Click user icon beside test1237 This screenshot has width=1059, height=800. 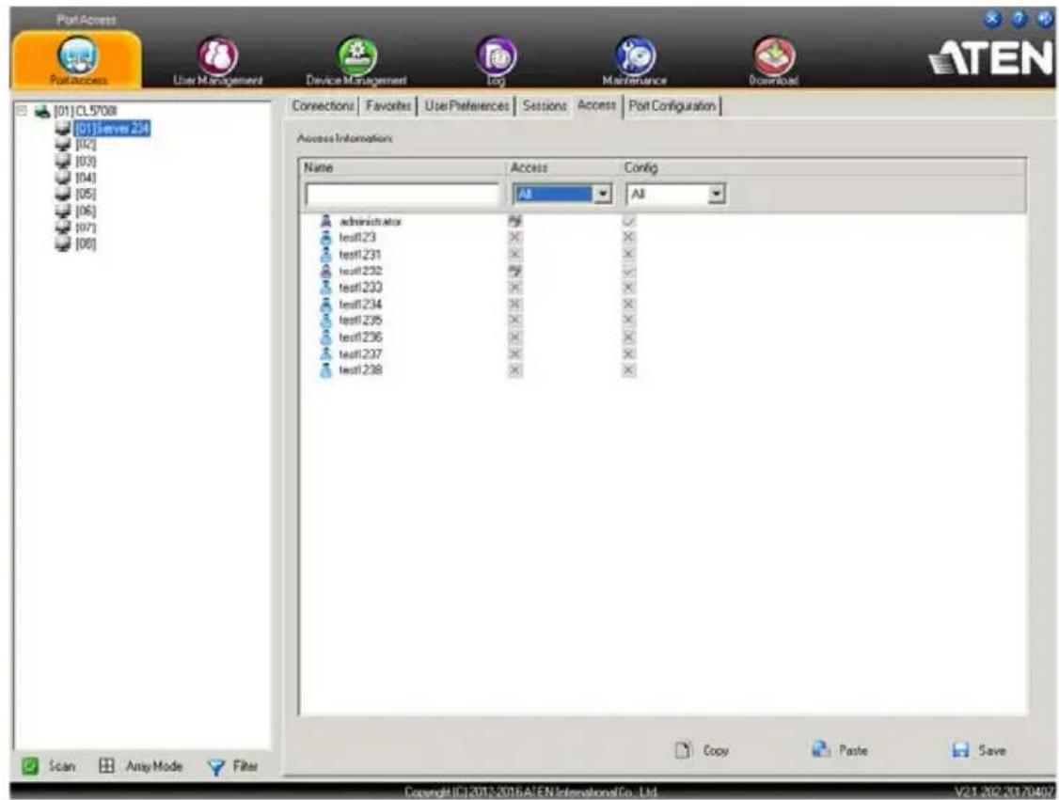(x=325, y=353)
